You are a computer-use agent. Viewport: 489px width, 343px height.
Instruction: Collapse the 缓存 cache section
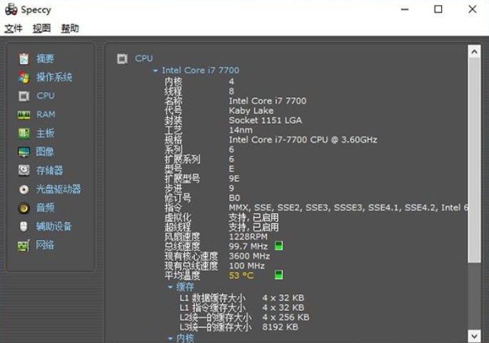171,287
